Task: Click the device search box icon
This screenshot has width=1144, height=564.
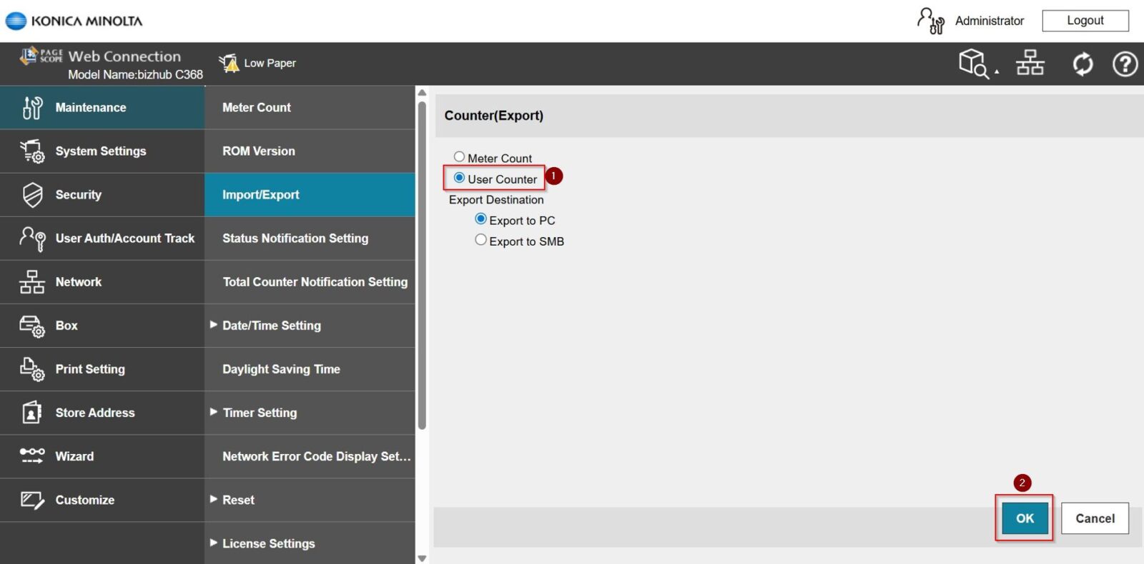Action: pos(974,63)
